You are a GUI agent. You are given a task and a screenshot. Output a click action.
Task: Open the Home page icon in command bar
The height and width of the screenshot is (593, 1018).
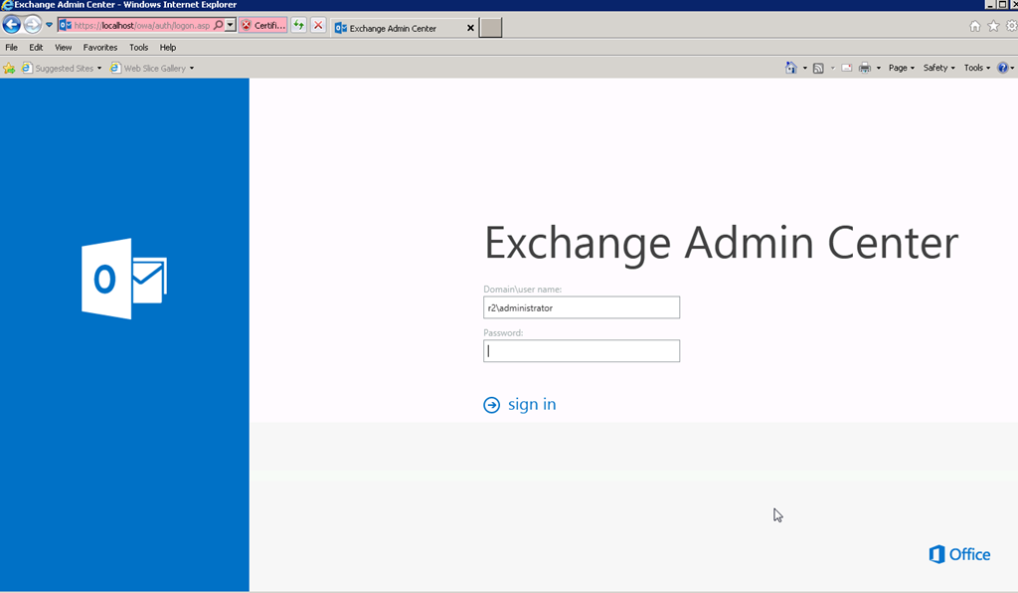pos(790,68)
